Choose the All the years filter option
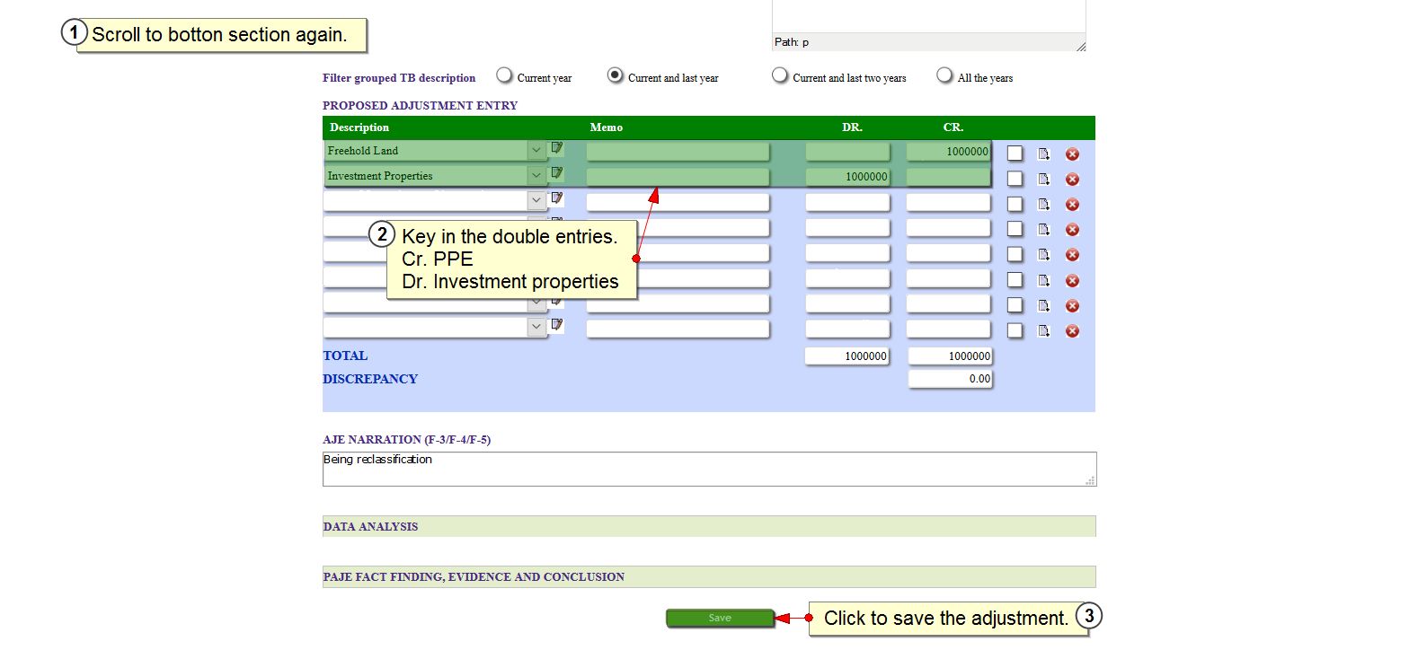Image resolution: width=1418 pixels, height=650 pixels. click(944, 75)
